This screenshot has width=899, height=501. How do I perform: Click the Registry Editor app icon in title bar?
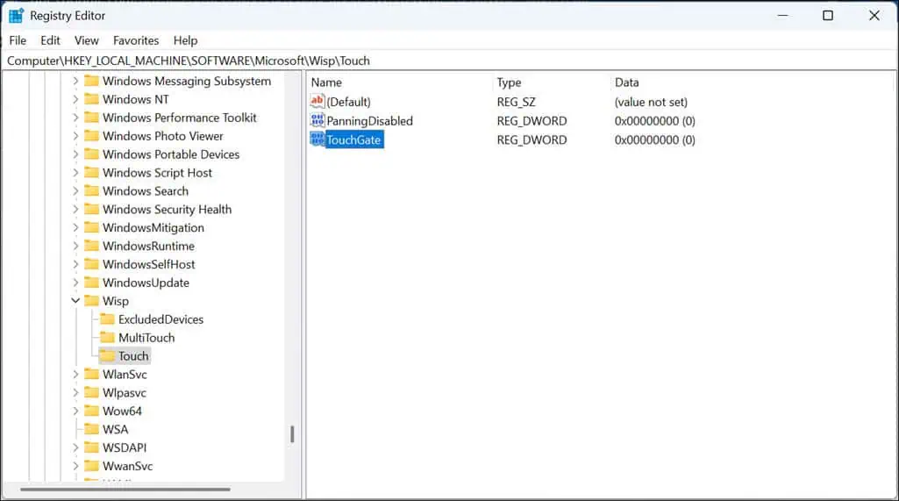pyautogui.click(x=16, y=16)
